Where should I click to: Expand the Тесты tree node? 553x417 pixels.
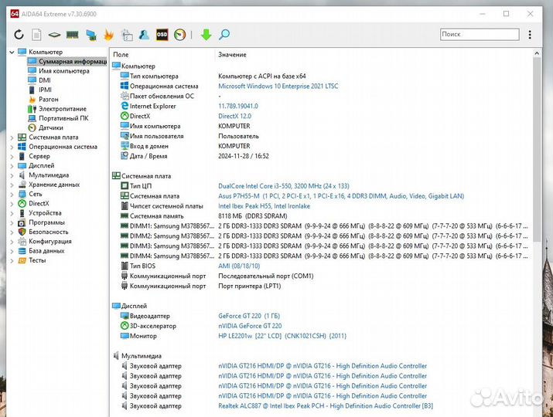[x=11, y=260]
